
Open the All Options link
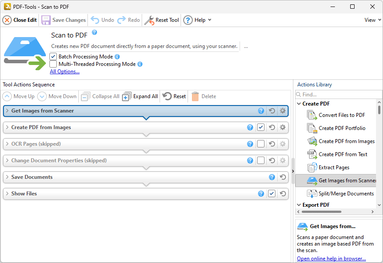(65, 72)
